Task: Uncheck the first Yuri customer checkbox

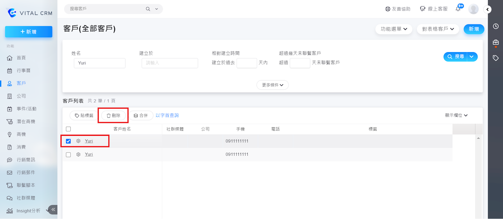Action: click(x=68, y=141)
